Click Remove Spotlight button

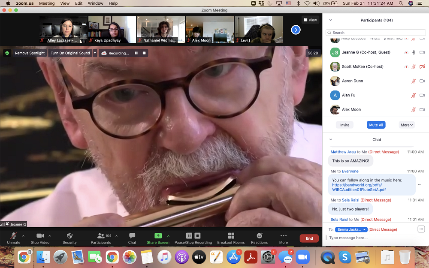(30, 53)
